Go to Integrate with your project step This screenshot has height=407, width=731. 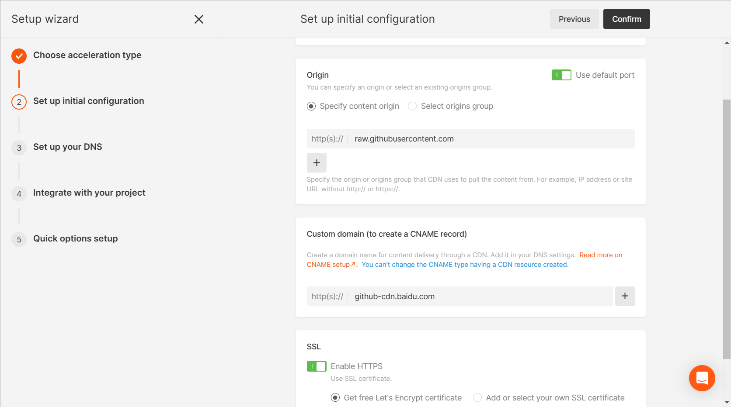[89, 193]
